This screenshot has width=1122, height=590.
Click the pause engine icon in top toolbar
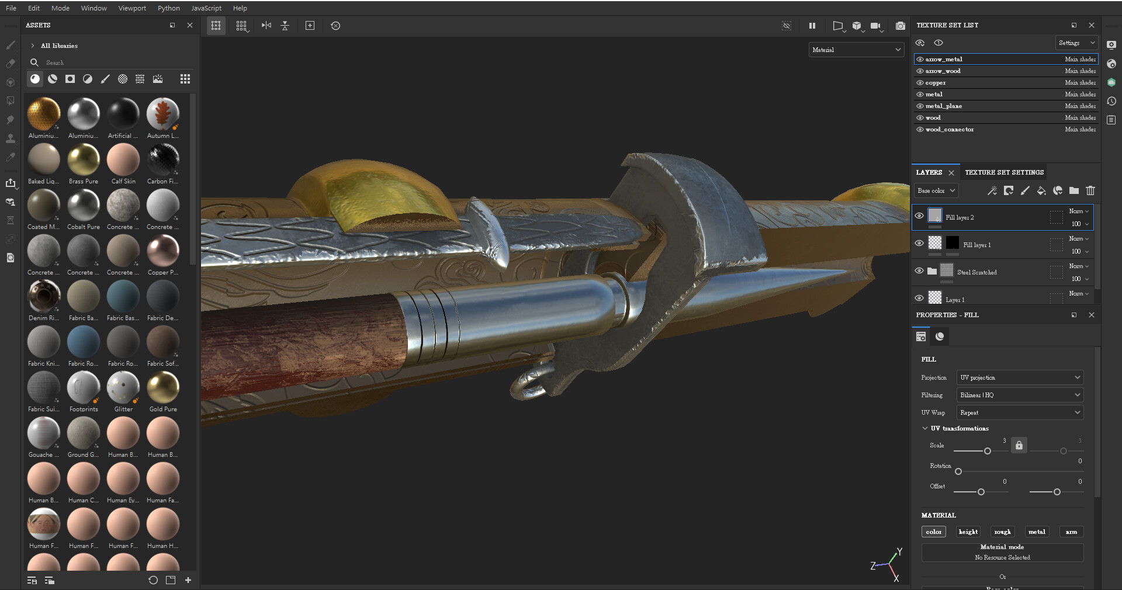[x=812, y=26]
